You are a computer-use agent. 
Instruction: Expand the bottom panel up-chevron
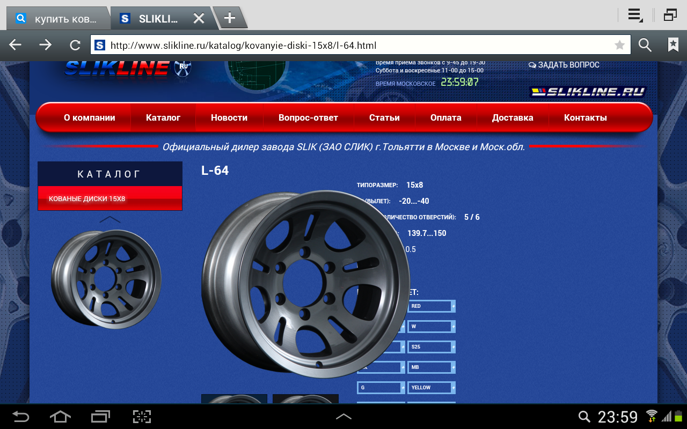343,417
